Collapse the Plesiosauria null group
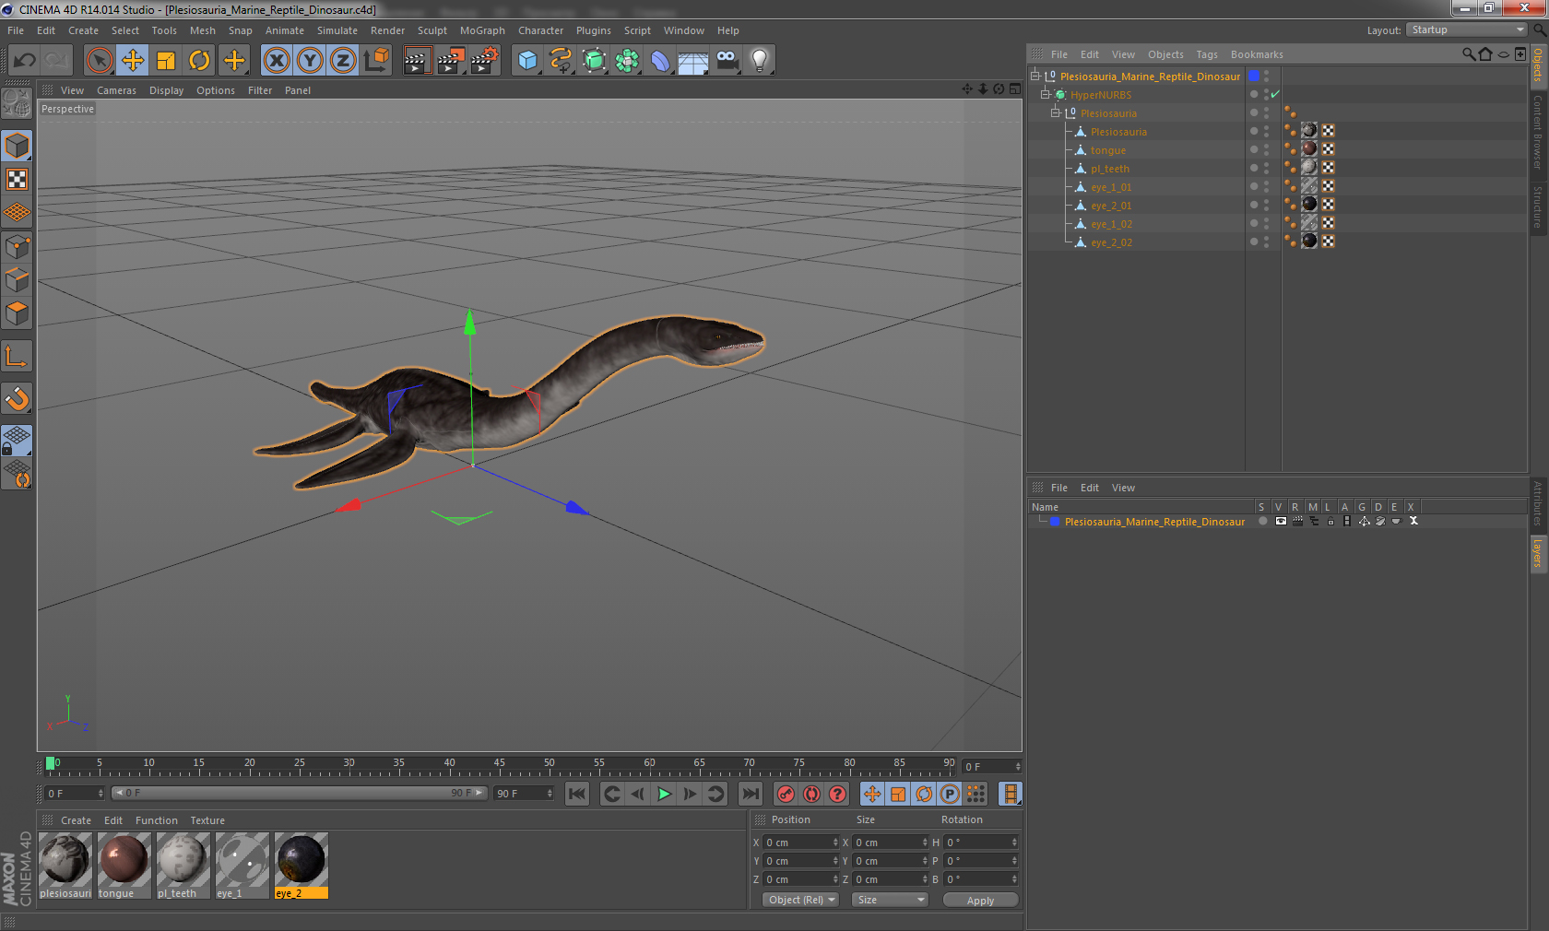 tap(1056, 112)
